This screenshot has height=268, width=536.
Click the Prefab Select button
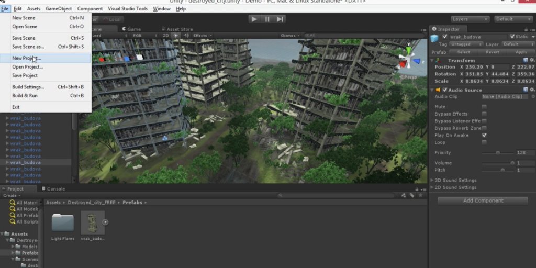pos(464,52)
